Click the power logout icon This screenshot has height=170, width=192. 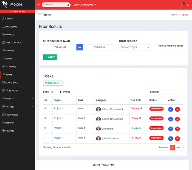pyautogui.click(x=188, y=5)
